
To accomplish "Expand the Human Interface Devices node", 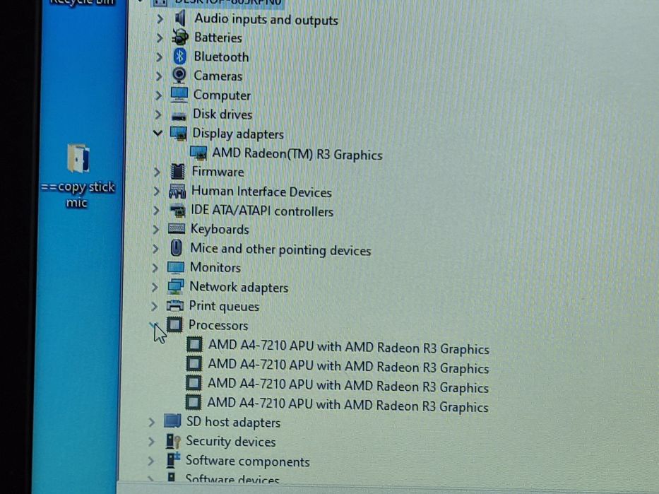I will tap(156, 191).
